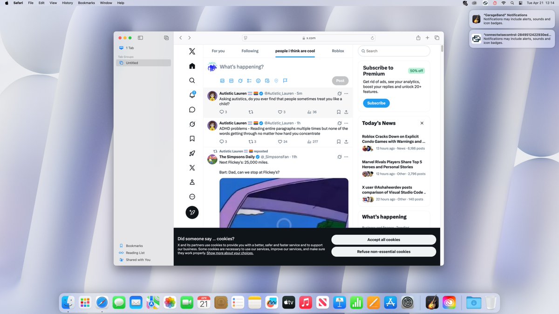559x314 pixels.
Task: Select the 'people i think are cool' tab
Action: coord(295,51)
